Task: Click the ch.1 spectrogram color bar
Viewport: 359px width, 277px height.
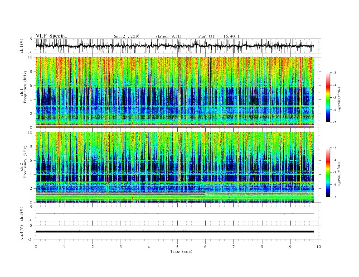Action: pos(328,97)
